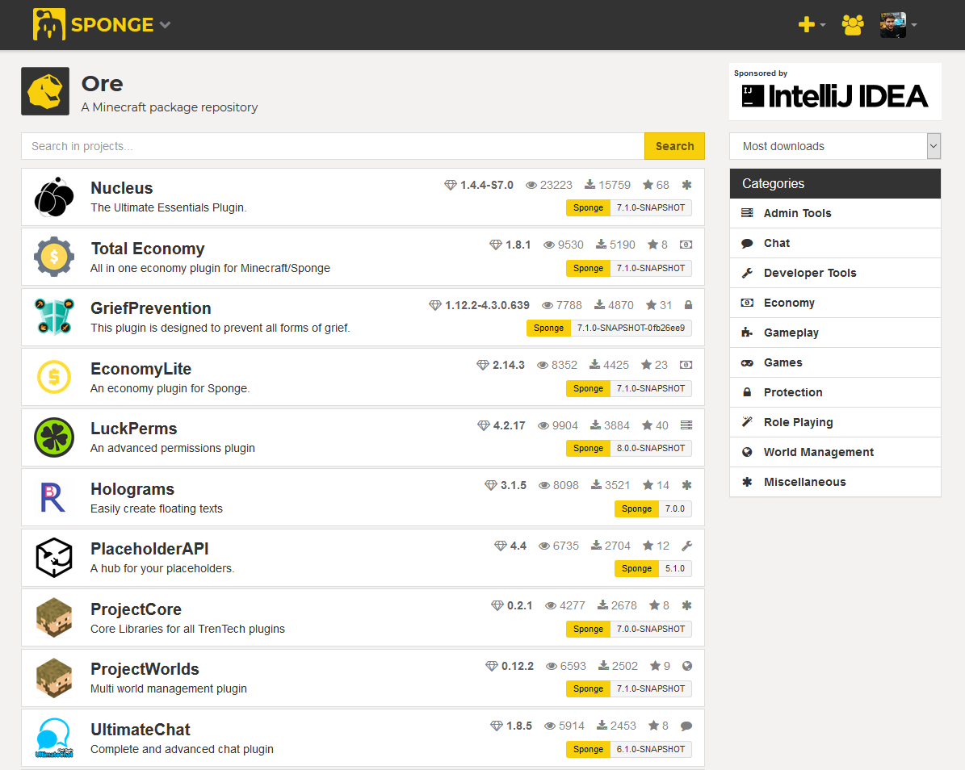The height and width of the screenshot is (770, 965).
Task: Click the ProjectCore head logo
Action: pos(54,617)
